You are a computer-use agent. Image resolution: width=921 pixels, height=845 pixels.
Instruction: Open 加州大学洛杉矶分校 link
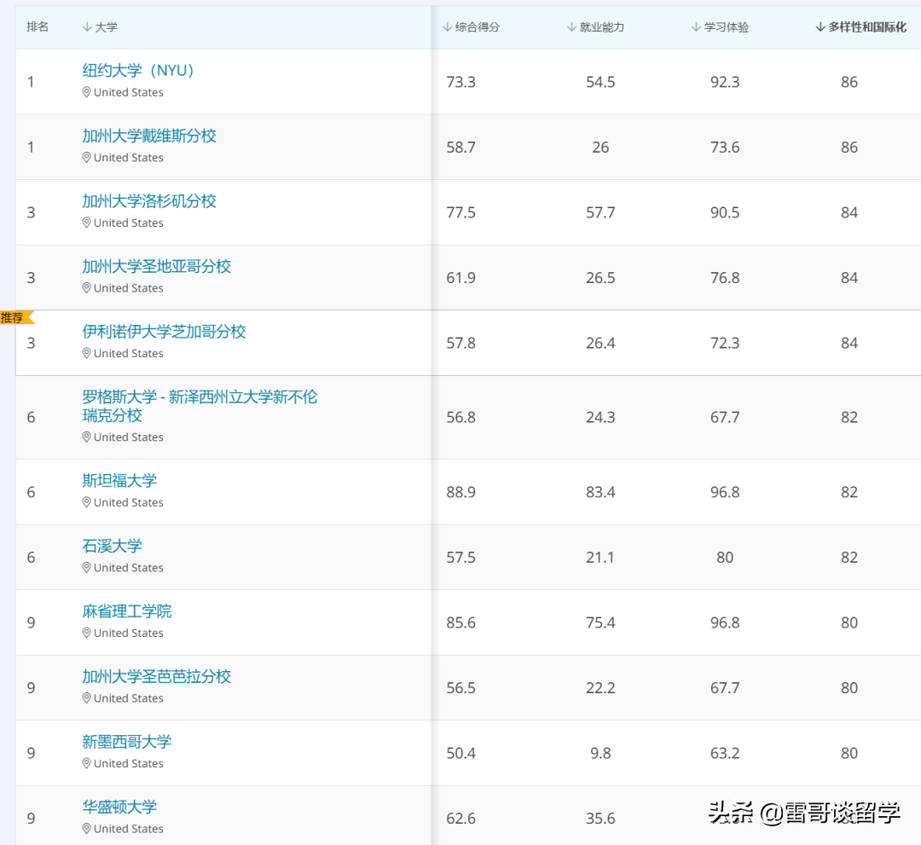[149, 201]
